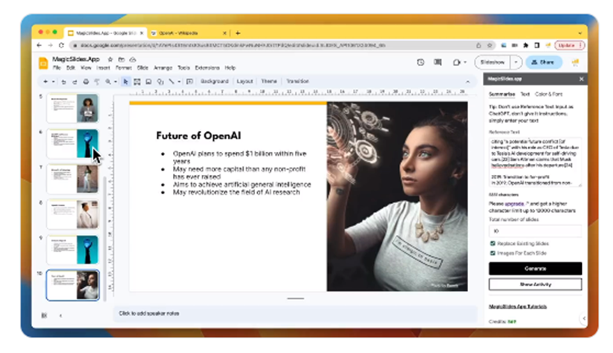Star the MagicSlides.App presentation
Screen dimensions: 613x353
click(x=111, y=59)
